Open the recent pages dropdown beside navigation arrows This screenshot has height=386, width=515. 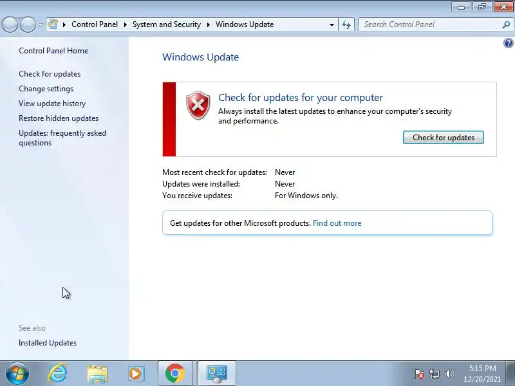pyautogui.click(x=41, y=24)
